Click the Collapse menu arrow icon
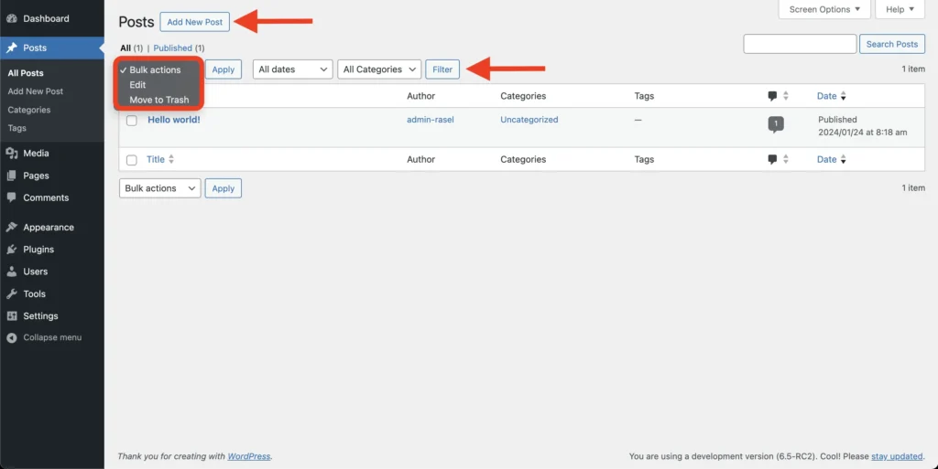This screenshot has width=938, height=469. pos(11,337)
